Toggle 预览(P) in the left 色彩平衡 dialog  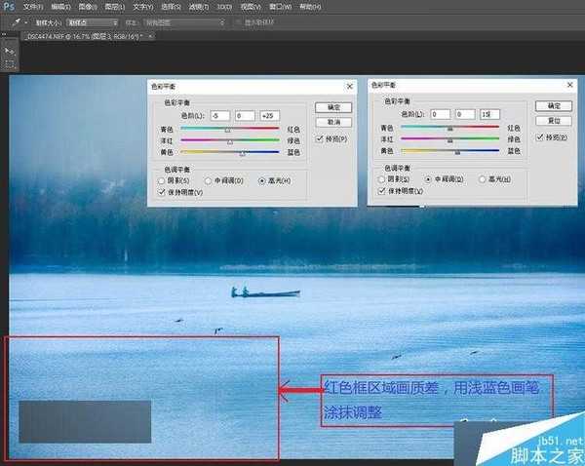point(320,138)
